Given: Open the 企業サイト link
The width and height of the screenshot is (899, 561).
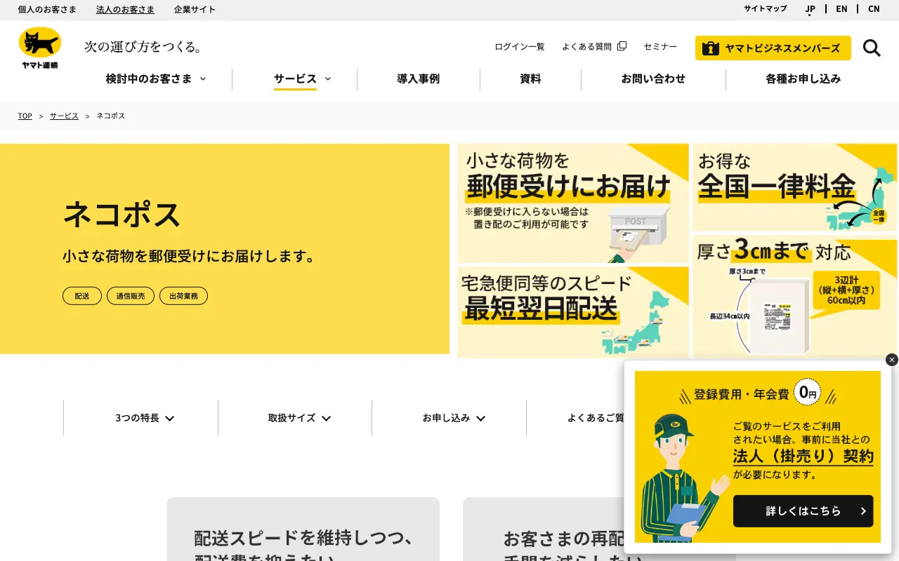Looking at the screenshot, I should (x=195, y=9).
